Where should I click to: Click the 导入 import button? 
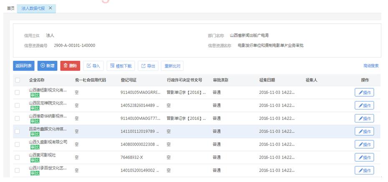pyautogui.click(x=93, y=66)
